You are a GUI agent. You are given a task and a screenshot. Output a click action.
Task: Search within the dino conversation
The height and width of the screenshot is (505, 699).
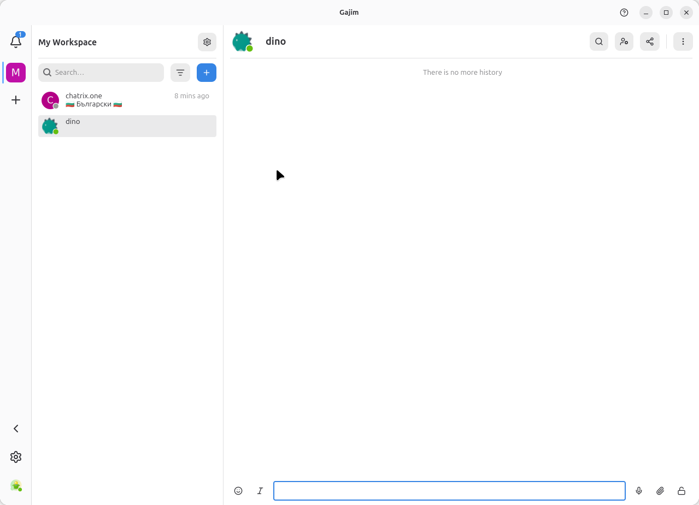click(599, 41)
